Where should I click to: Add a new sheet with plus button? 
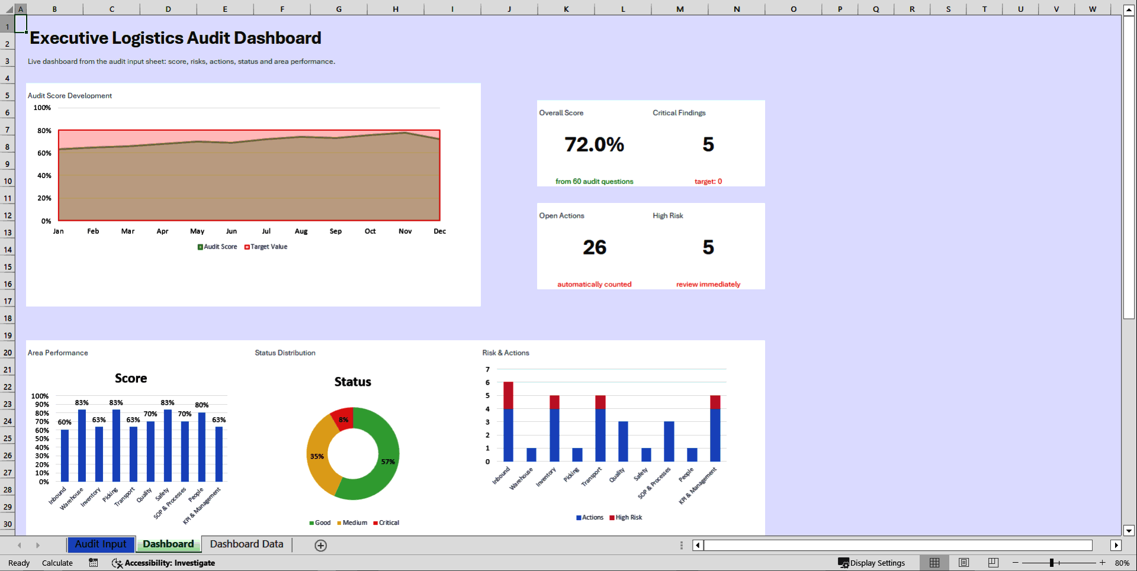coord(320,546)
